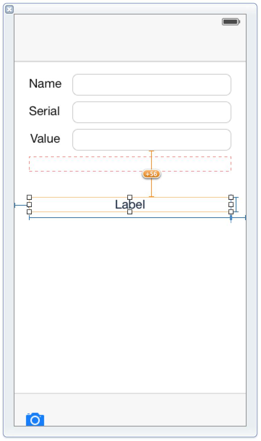The width and height of the screenshot is (261, 441).
Task: Select the middle-left resize handle of Label
Action: tap(29, 205)
